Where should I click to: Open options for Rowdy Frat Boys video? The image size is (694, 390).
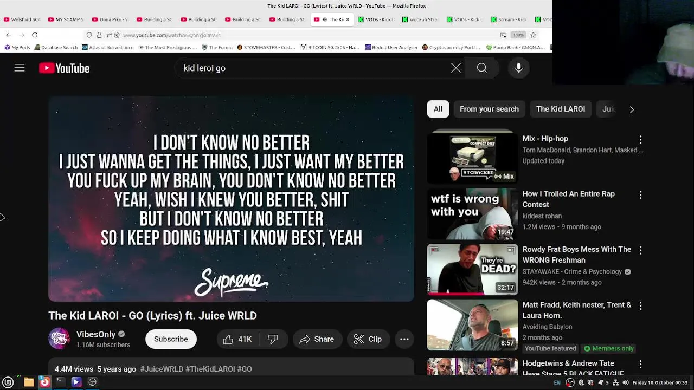(640, 250)
